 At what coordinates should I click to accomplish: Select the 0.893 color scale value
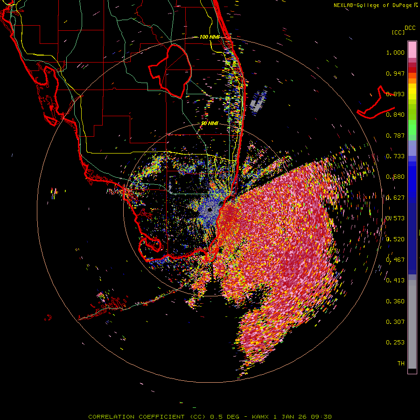point(395,94)
